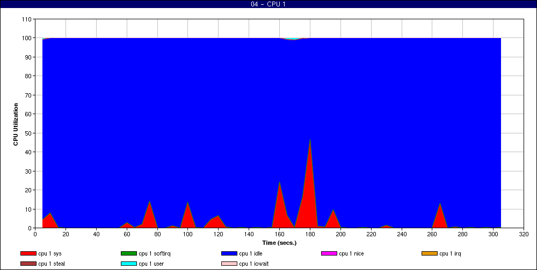Click the pink cpu 1 iowait legend swatch
The height and width of the screenshot is (270, 537).
point(229,264)
